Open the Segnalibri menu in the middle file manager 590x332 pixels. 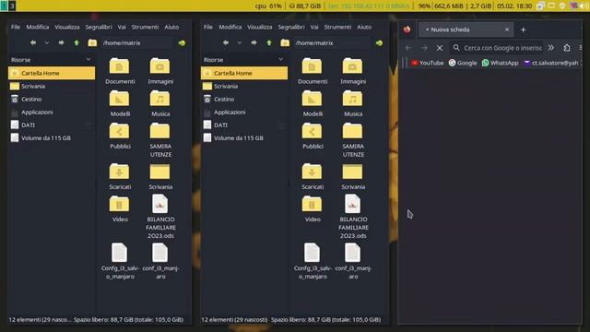(291, 27)
